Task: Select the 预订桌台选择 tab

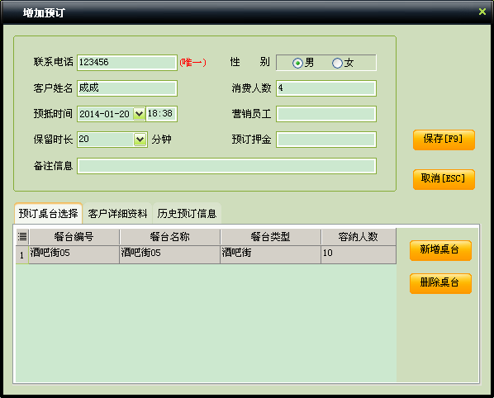Action: click(48, 214)
